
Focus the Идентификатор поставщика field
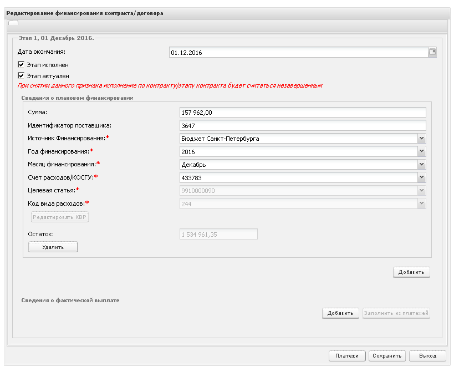coord(303,125)
